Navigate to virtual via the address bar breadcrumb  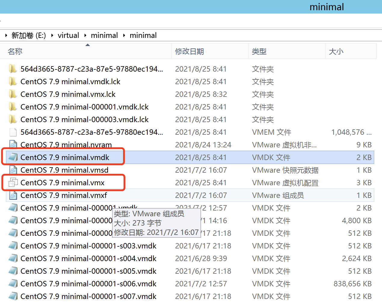click(x=68, y=35)
